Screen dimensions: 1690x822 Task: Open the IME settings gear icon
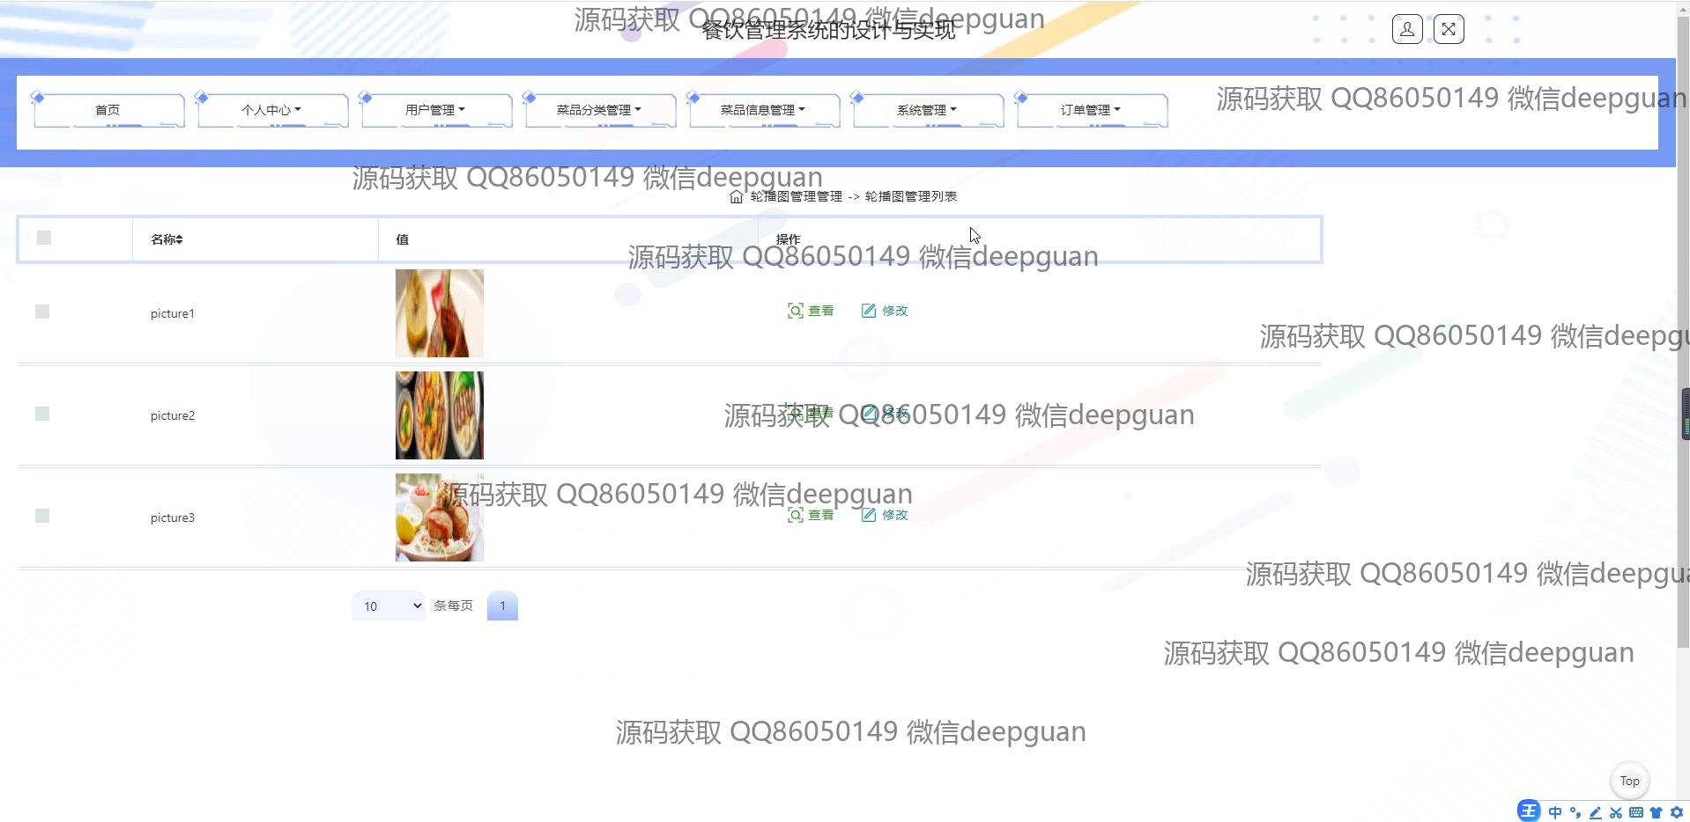(1676, 812)
